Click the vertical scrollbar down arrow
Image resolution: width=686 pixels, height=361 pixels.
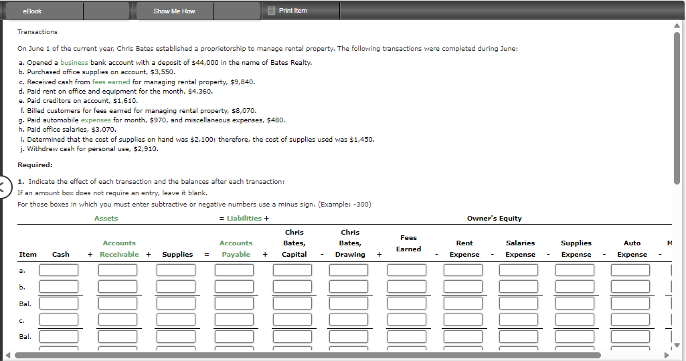tap(677, 345)
